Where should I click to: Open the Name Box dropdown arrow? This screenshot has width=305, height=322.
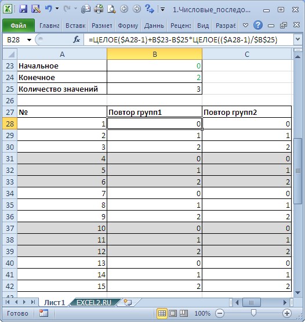(30, 40)
